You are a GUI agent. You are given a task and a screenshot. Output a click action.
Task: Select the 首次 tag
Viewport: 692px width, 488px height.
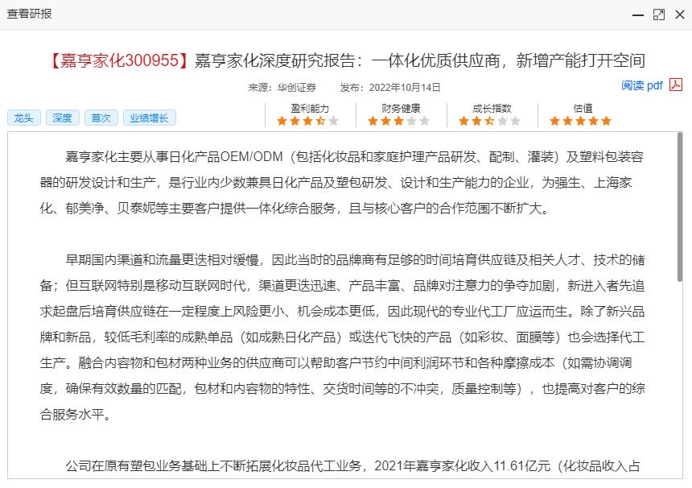tap(101, 118)
